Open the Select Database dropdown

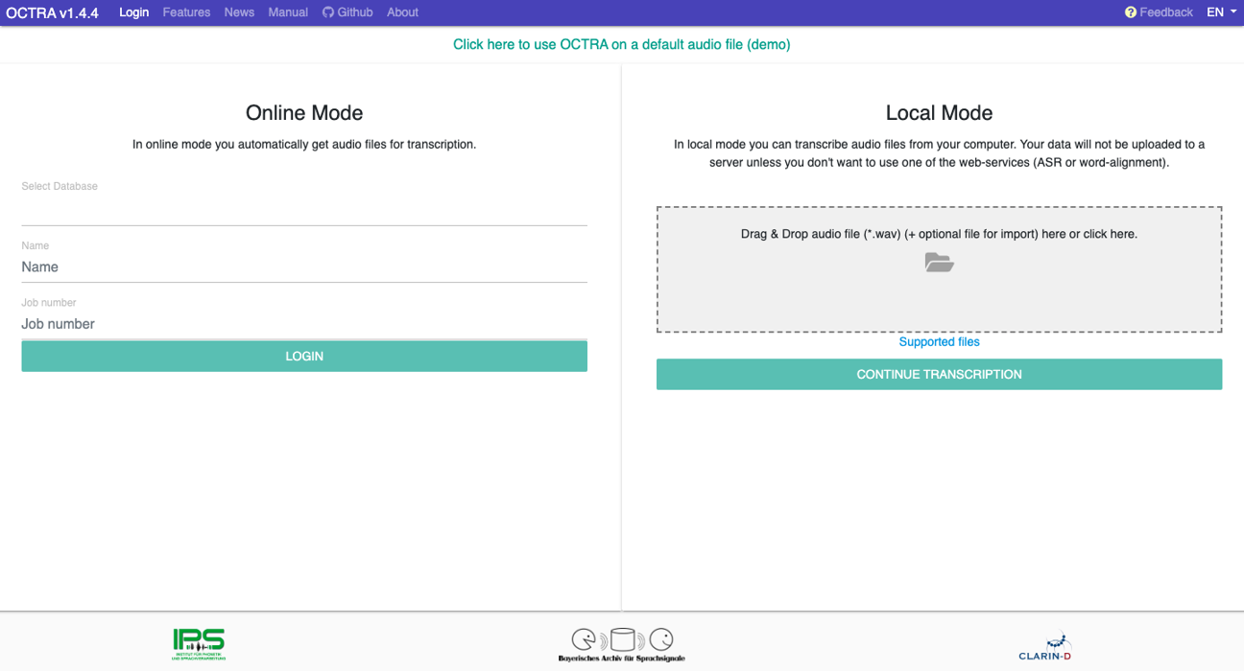click(x=304, y=206)
